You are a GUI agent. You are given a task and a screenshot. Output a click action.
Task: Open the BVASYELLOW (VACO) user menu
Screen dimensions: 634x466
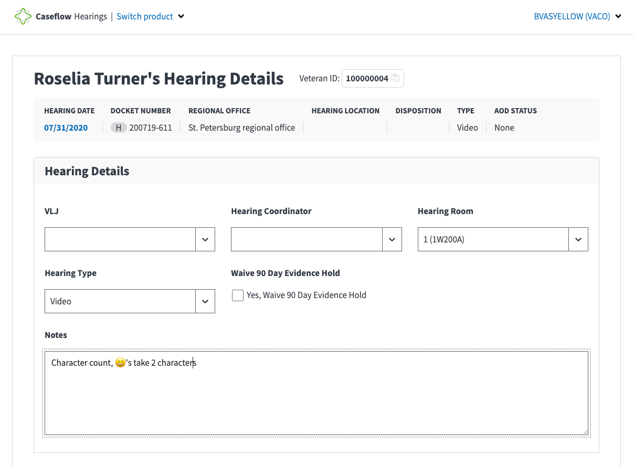pos(577,16)
